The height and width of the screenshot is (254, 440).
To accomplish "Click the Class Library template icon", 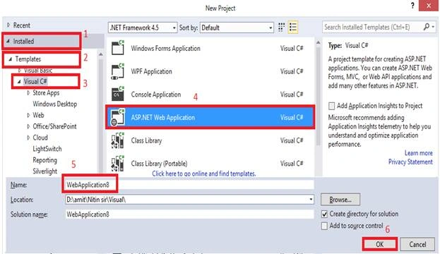I will click(117, 140).
